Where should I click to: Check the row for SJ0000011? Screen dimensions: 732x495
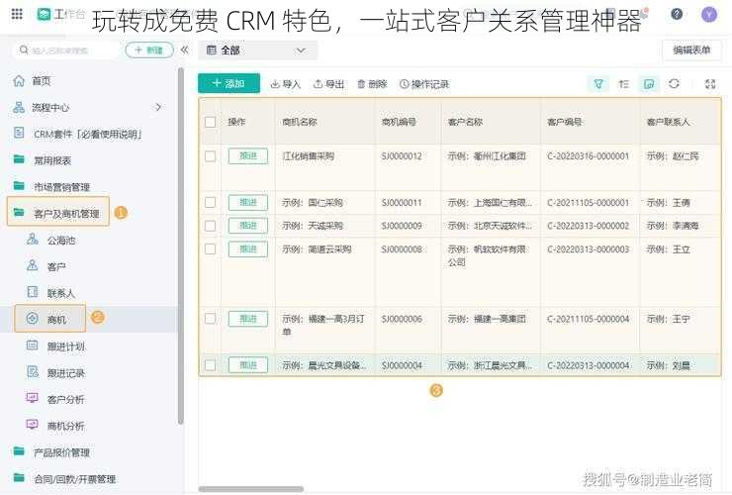(210, 202)
